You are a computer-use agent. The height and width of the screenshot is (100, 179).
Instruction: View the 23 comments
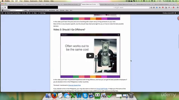(x=28, y=13)
